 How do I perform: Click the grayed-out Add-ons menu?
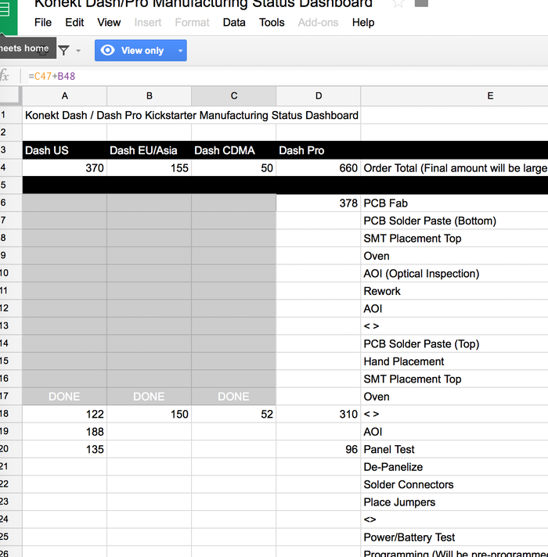[318, 23]
